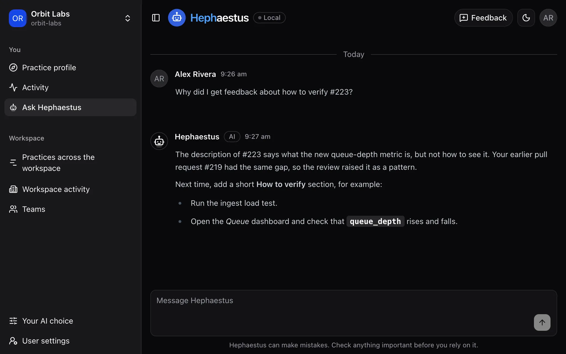566x354 pixels.
Task: Click Alex Rivera's AR message avatar
Action: [x=159, y=79]
